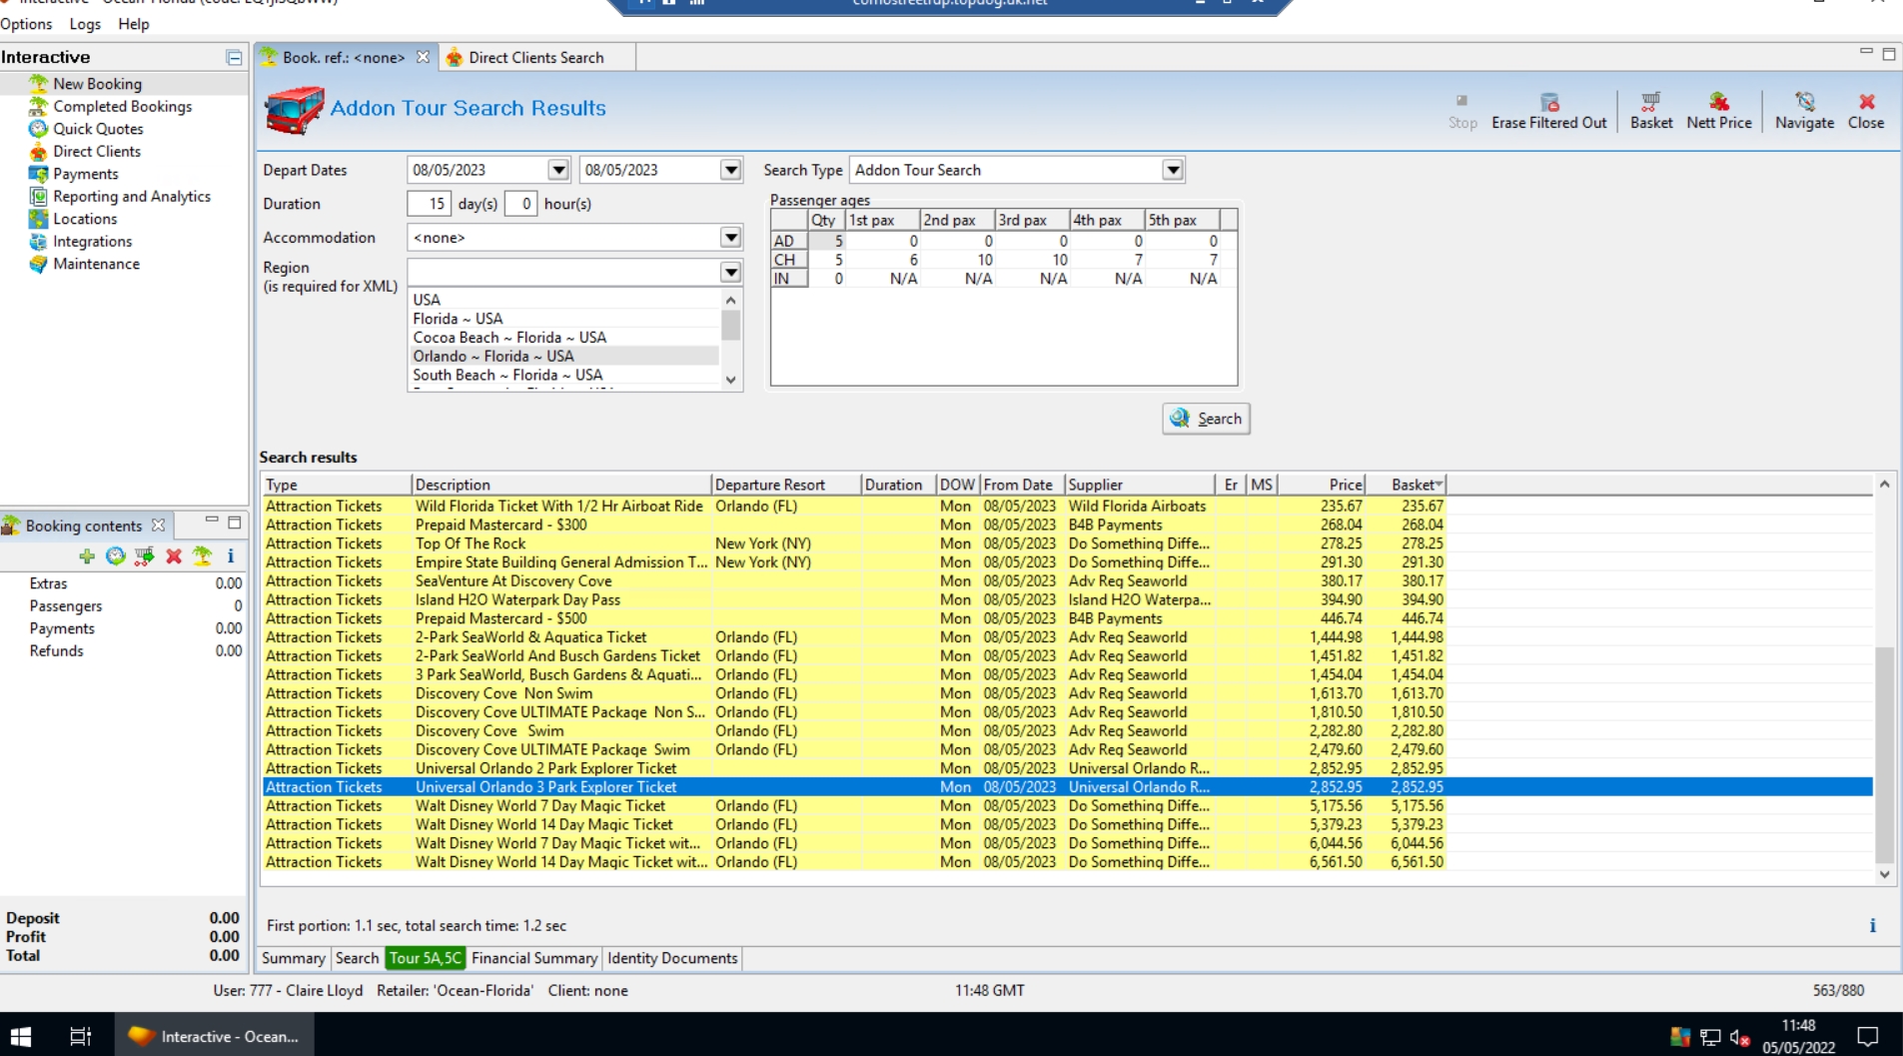Sort results by the Supplier column header
Viewport: 1903px width, 1056px height.
click(1140, 485)
